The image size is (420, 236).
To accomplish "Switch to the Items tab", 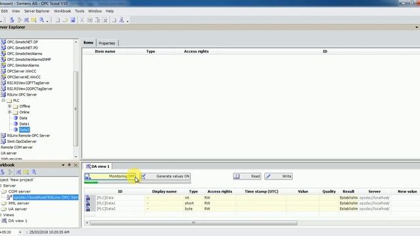I will 89,43.
